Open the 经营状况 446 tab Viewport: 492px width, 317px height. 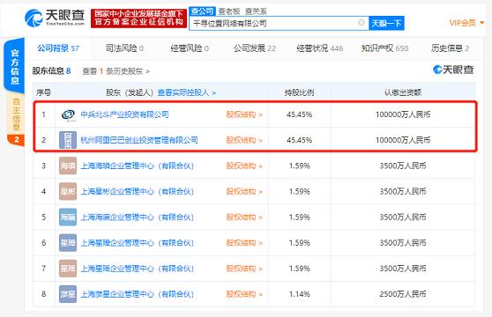[x=320, y=48]
